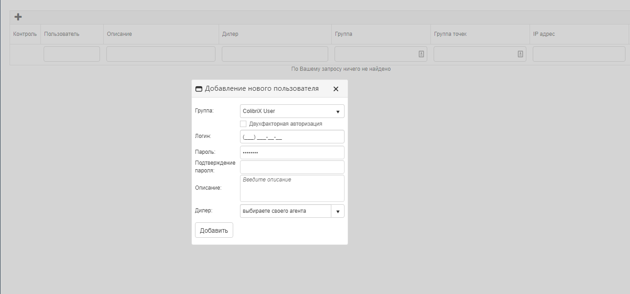Sort by Группа точек column header

tap(480, 34)
